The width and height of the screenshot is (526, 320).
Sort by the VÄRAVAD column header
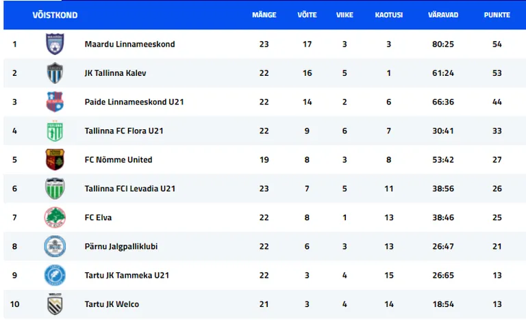443,15
